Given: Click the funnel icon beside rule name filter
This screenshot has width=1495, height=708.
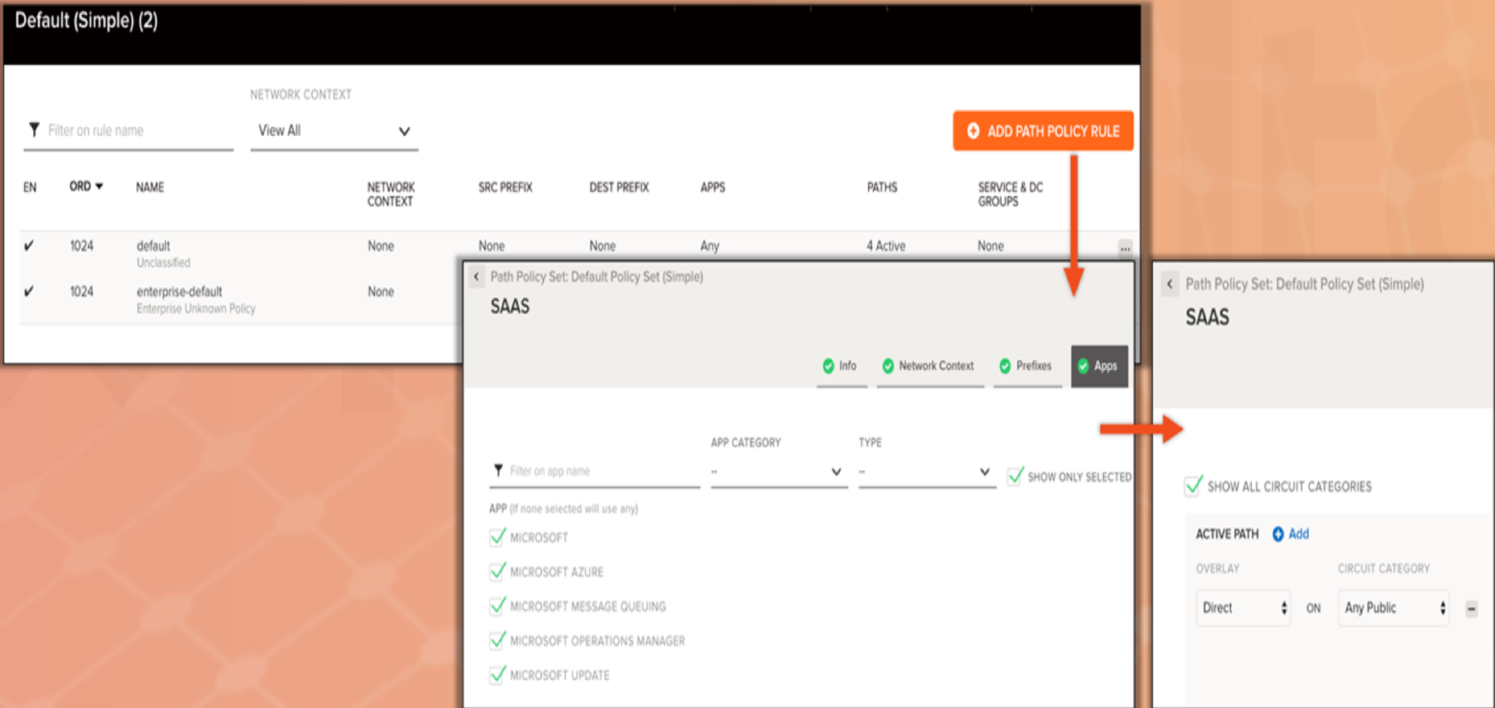Looking at the screenshot, I should [x=34, y=130].
